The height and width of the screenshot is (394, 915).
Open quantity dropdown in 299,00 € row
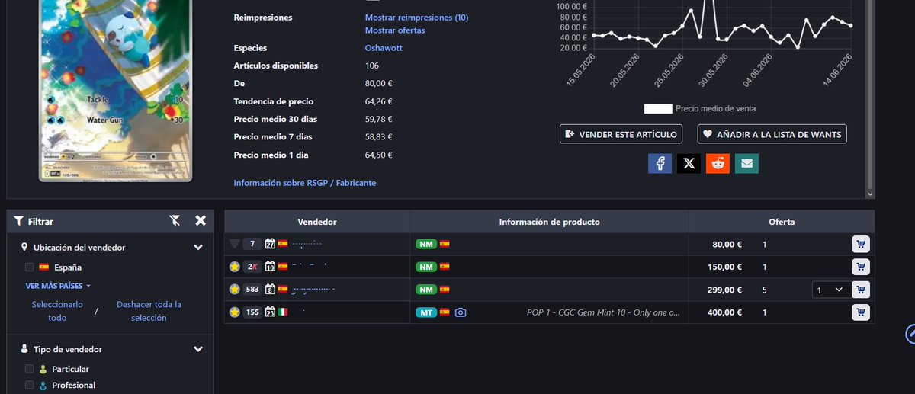coord(830,290)
